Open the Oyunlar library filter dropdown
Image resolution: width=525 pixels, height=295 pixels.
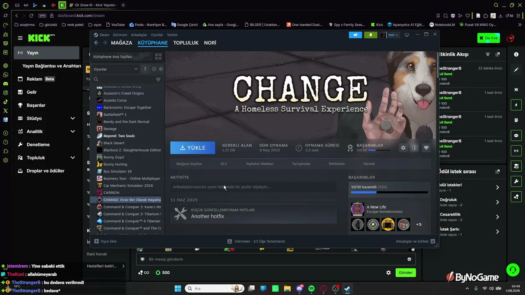point(116,69)
